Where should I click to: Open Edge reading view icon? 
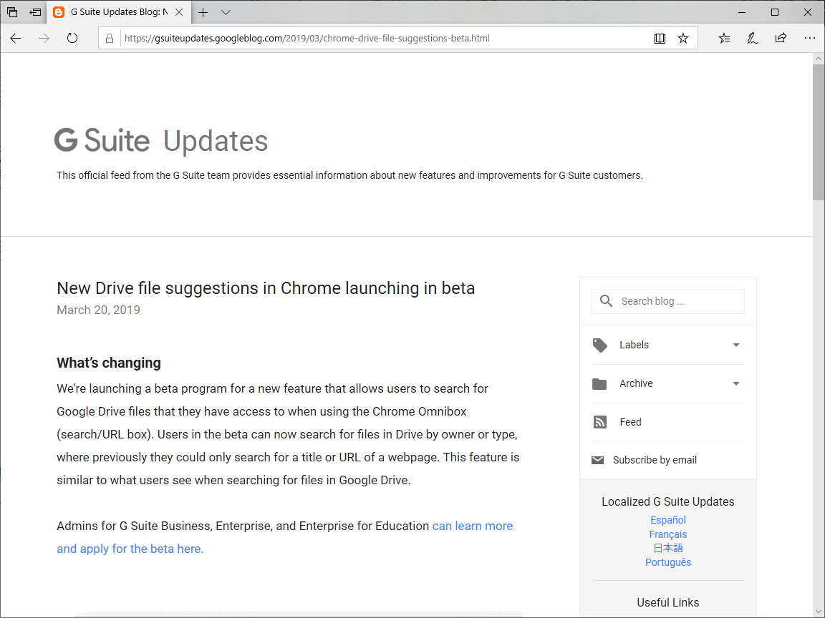coord(660,39)
